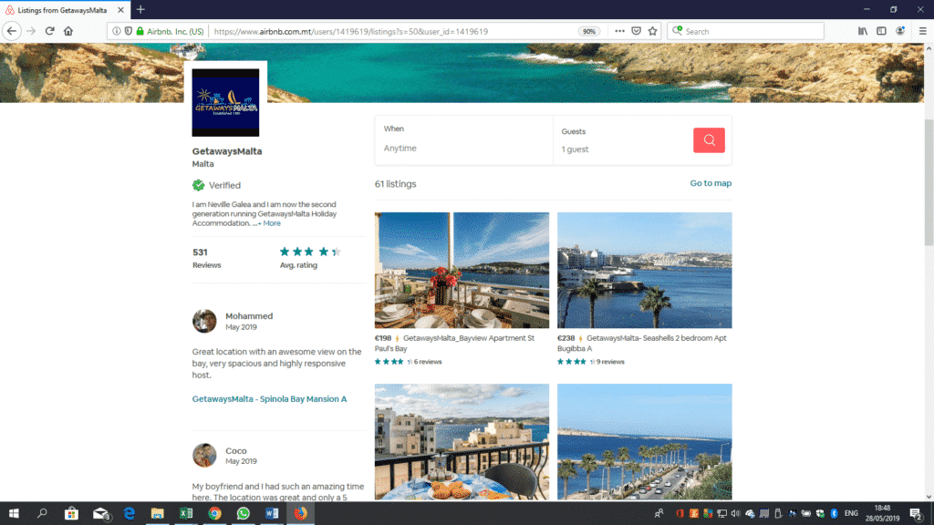Screen dimensions: 934x525
Task: Switch to Word on the taskbar
Action: point(272,513)
